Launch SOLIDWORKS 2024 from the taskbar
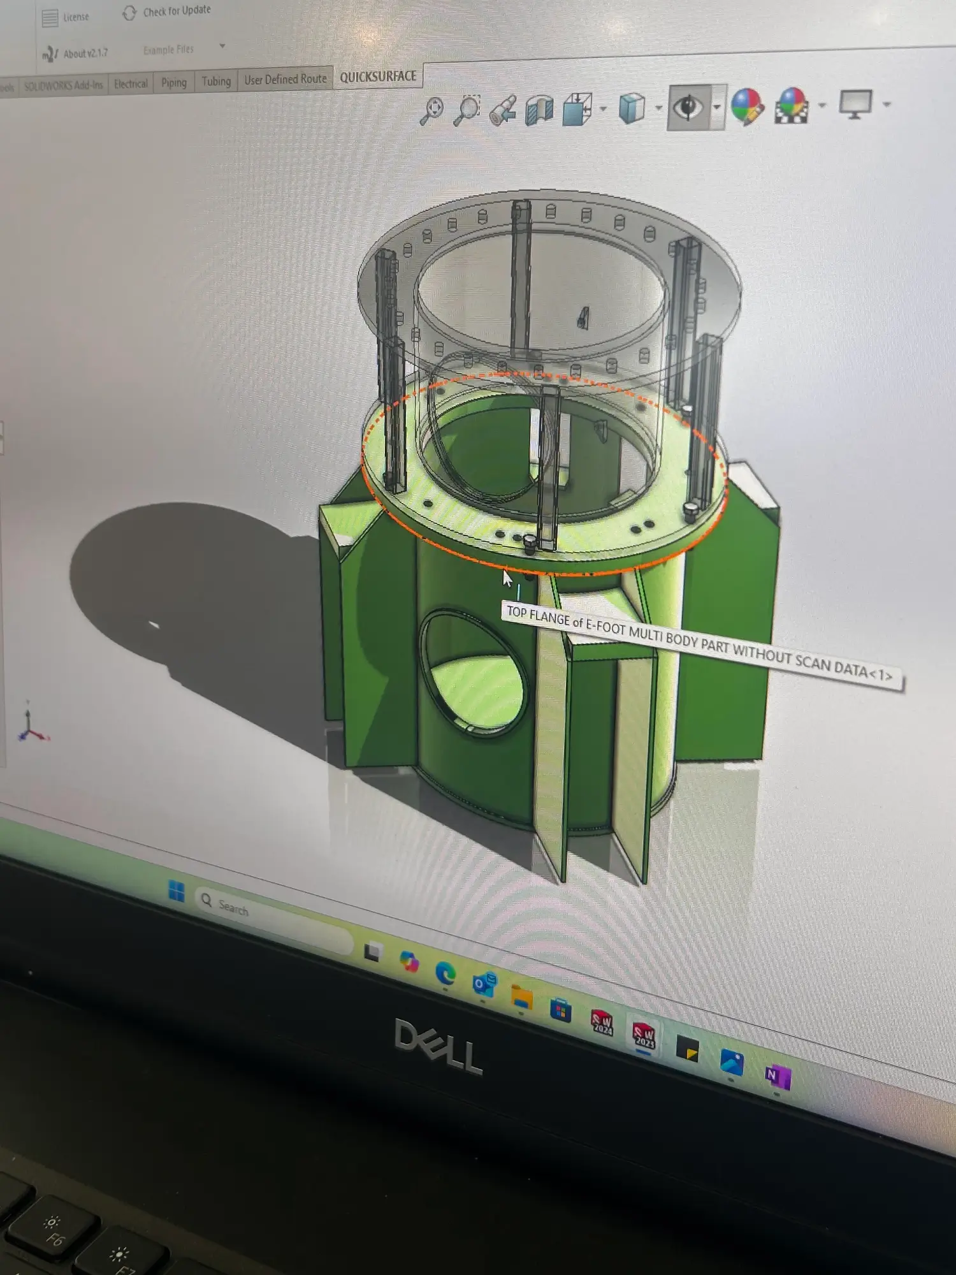The height and width of the screenshot is (1275, 956). point(602,1024)
